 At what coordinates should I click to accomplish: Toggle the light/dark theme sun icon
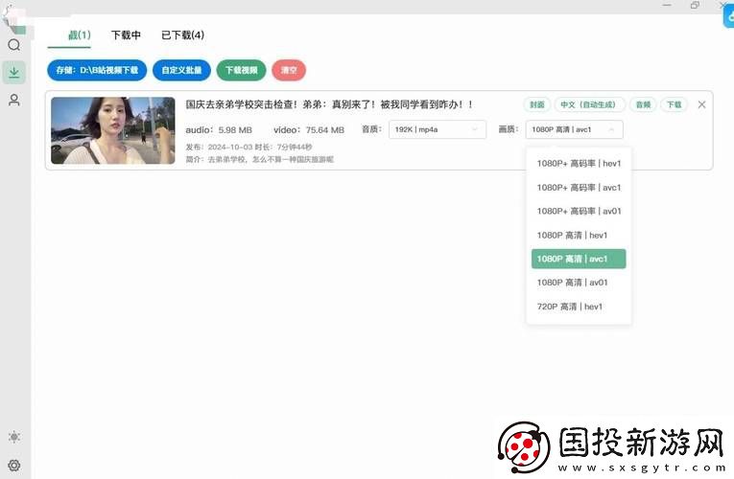click(14, 437)
